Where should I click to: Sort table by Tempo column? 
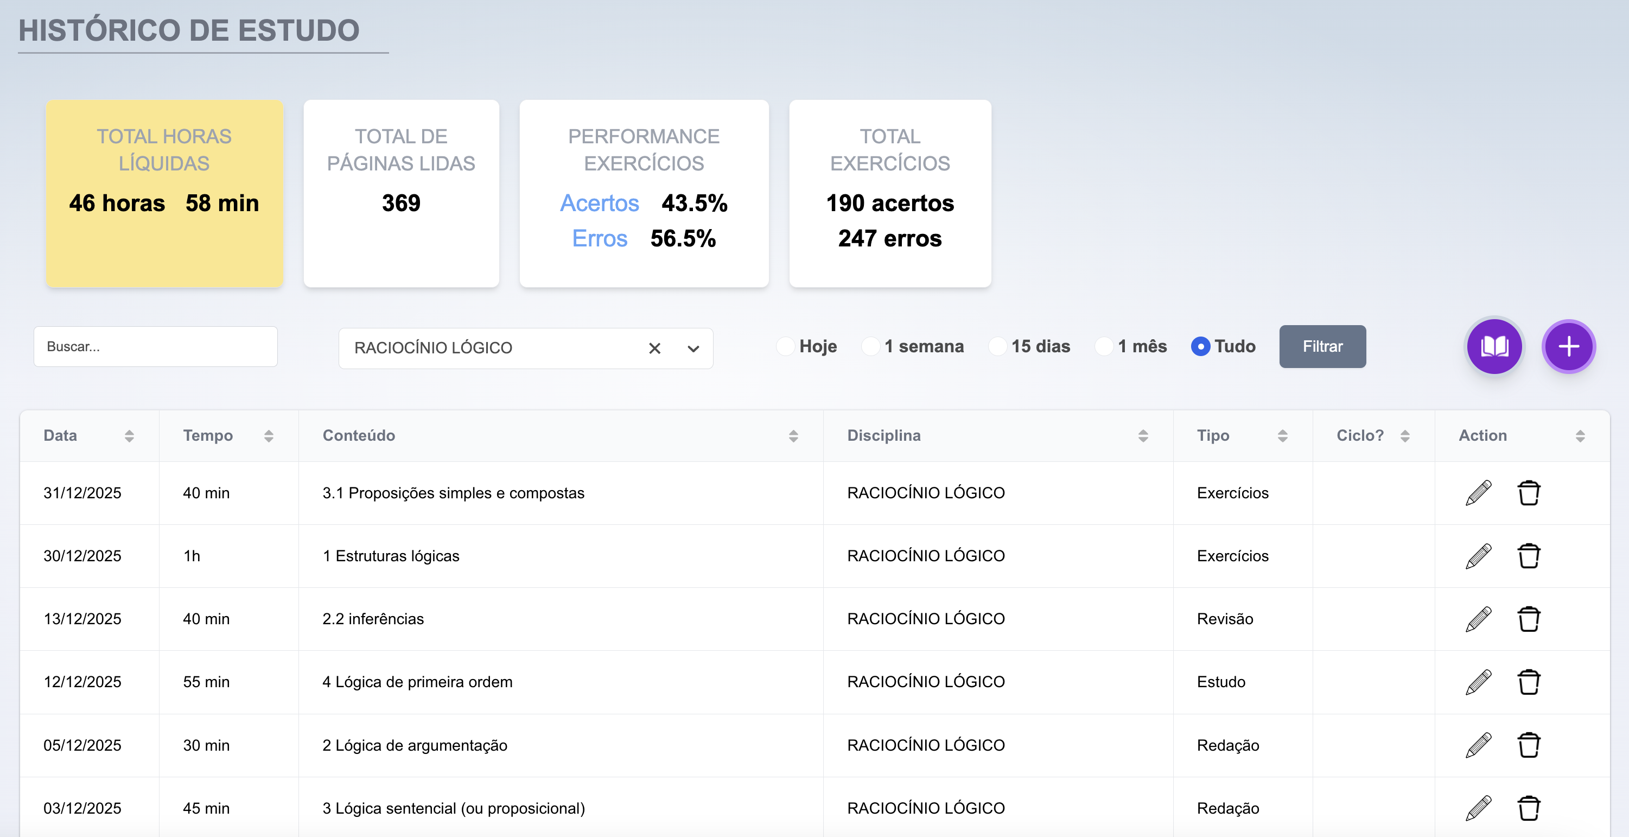point(269,436)
